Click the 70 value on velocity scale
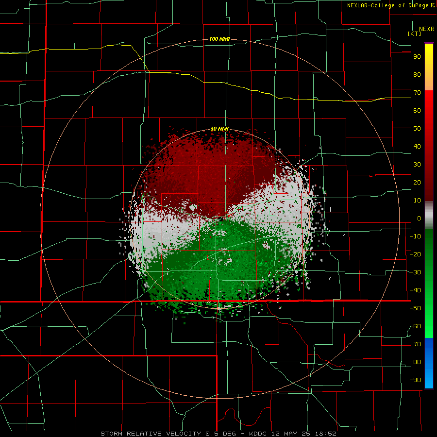Screen dimensions: 437x437 pyautogui.click(x=417, y=93)
